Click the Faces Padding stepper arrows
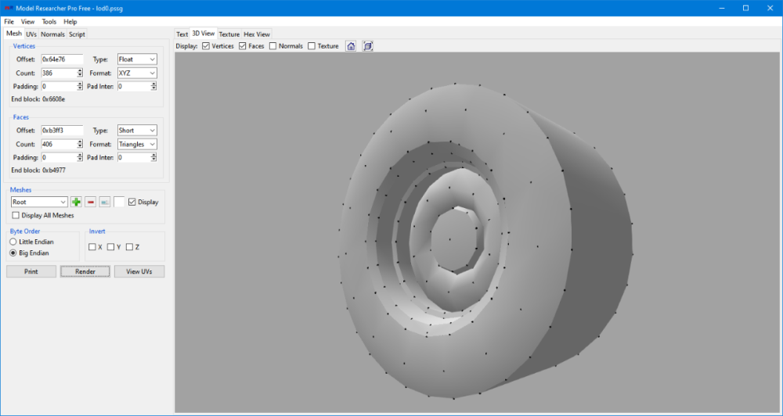This screenshot has height=416, width=783. coord(80,157)
